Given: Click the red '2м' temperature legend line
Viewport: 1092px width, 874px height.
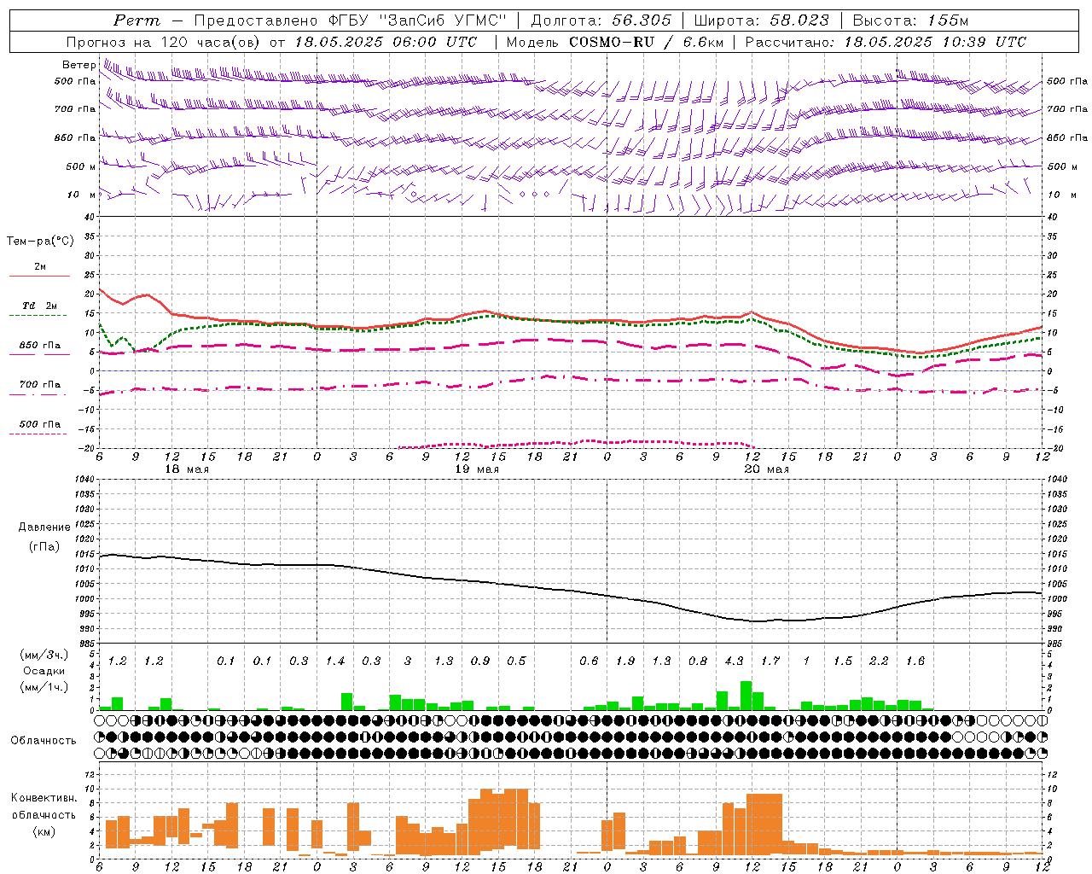Looking at the screenshot, I should point(39,276).
